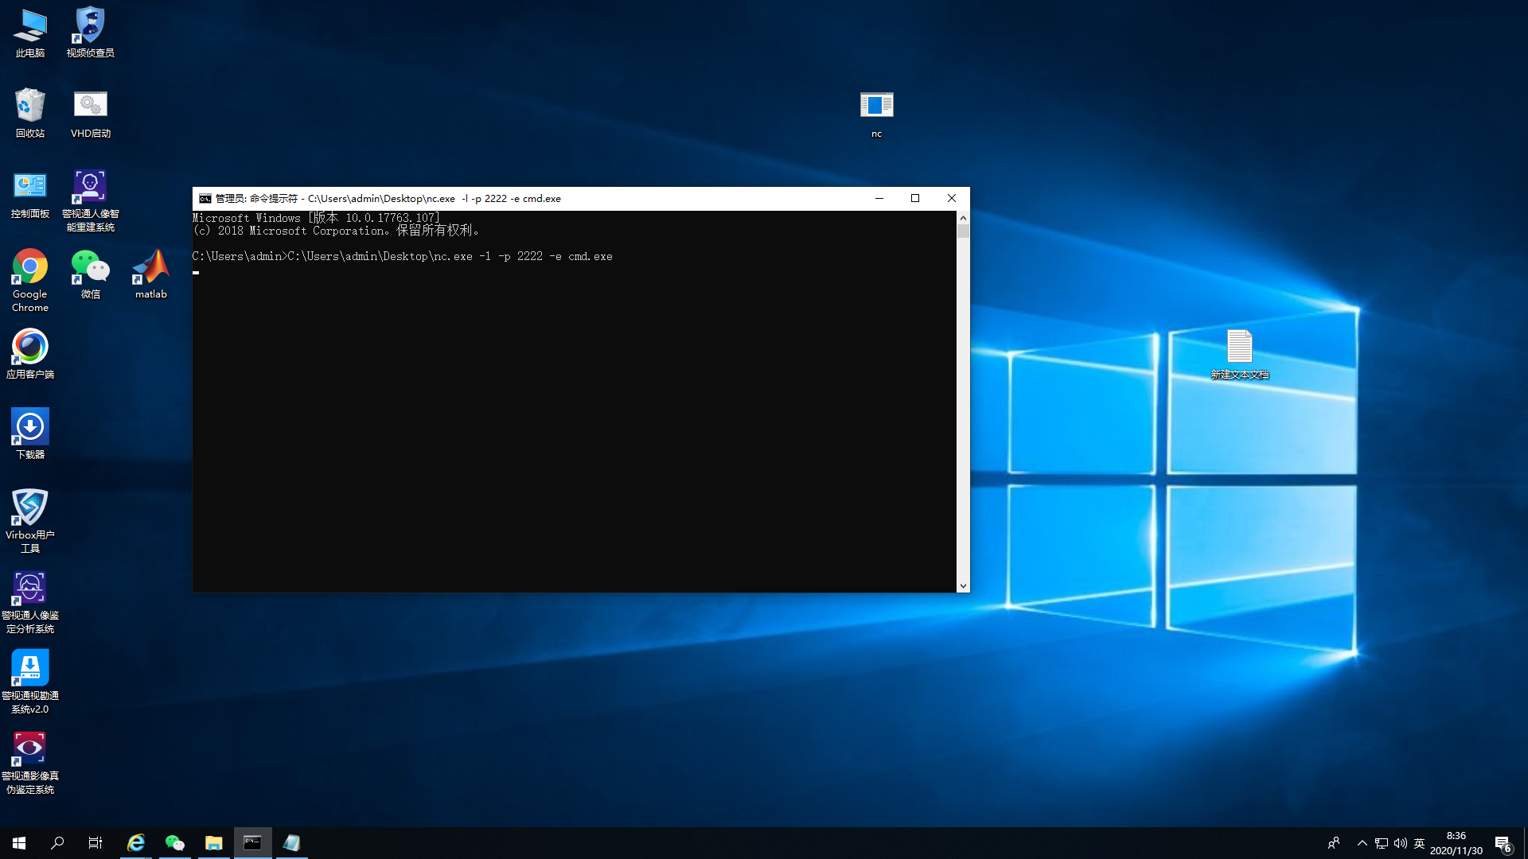
Task: Open the cmd window title bar icon menu
Action: (x=205, y=199)
